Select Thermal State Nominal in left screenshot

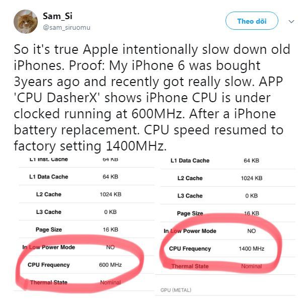tap(75, 282)
